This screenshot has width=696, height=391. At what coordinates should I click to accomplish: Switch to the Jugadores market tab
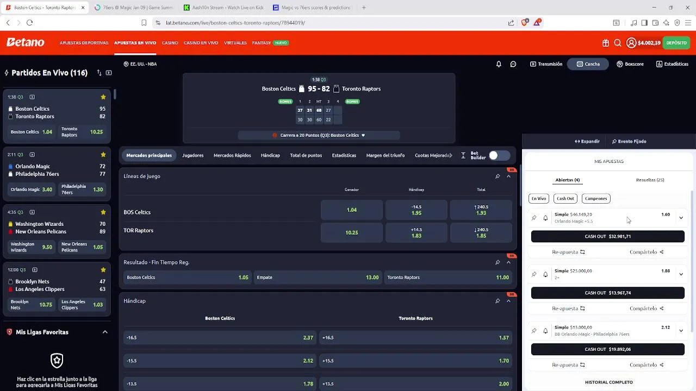pos(192,155)
